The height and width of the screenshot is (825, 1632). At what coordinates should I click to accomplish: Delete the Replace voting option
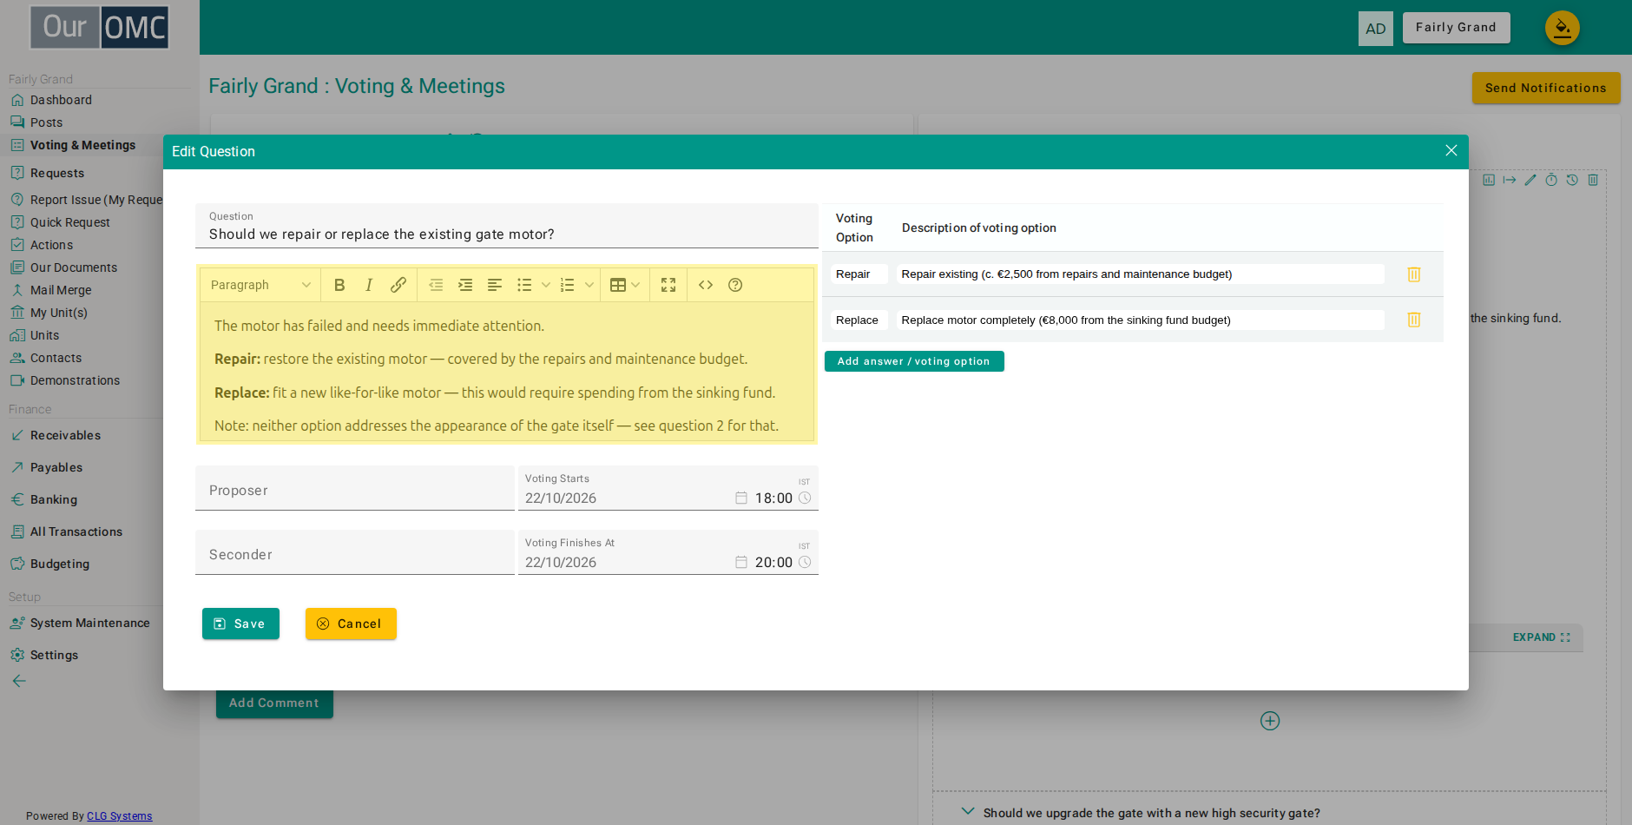tap(1414, 320)
